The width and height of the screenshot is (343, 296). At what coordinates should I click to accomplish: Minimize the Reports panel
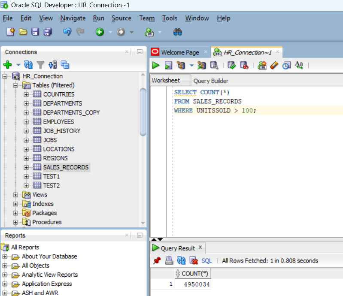pyautogui.click(x=140, y=235)
